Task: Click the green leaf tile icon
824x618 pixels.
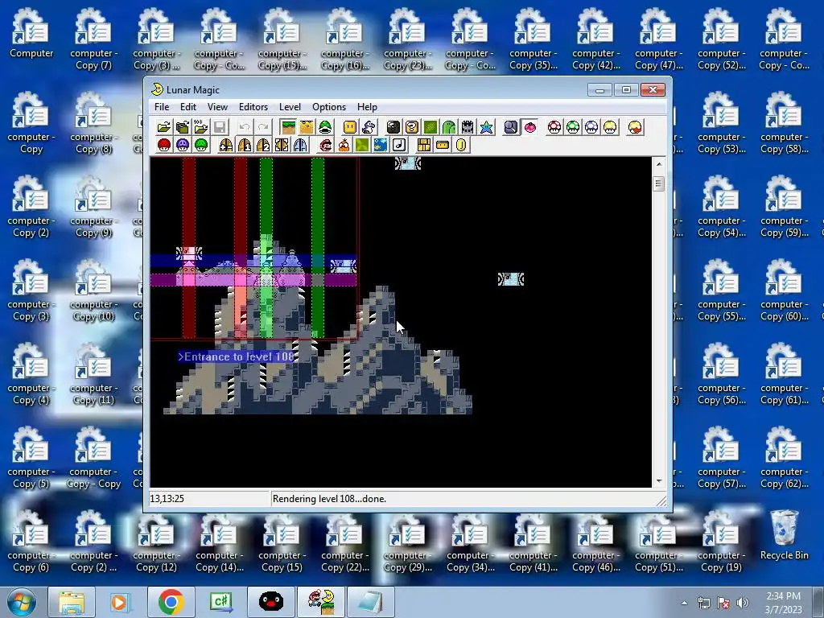Action: click(x=362, y=145)
